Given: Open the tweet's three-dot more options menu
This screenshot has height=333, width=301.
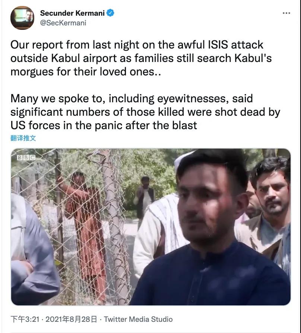Looking at the screenshot, I should 286,13.
